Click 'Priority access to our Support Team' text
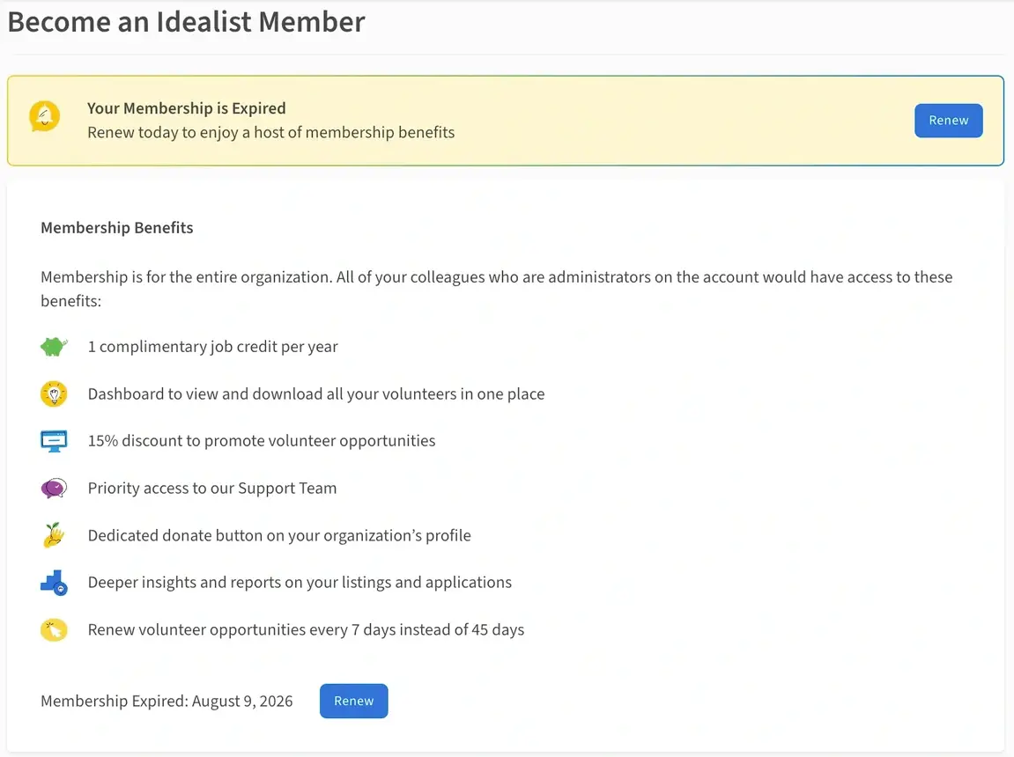 click(x=212, y=489)
